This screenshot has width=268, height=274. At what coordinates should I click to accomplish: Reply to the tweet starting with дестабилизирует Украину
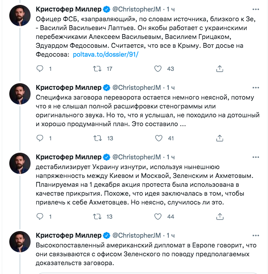[x=40, y=216]
